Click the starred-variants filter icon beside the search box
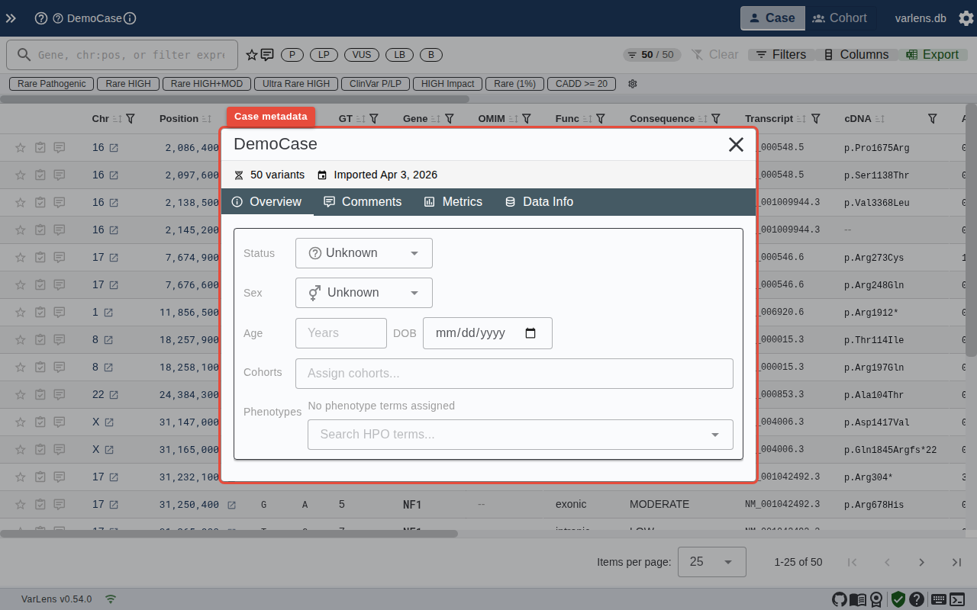Viewport: 977px width, 610px height. tap(251, 55)
